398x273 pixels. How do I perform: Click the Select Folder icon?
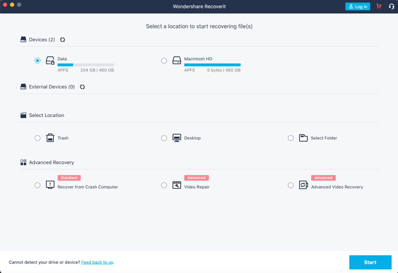tap(303, 138)
